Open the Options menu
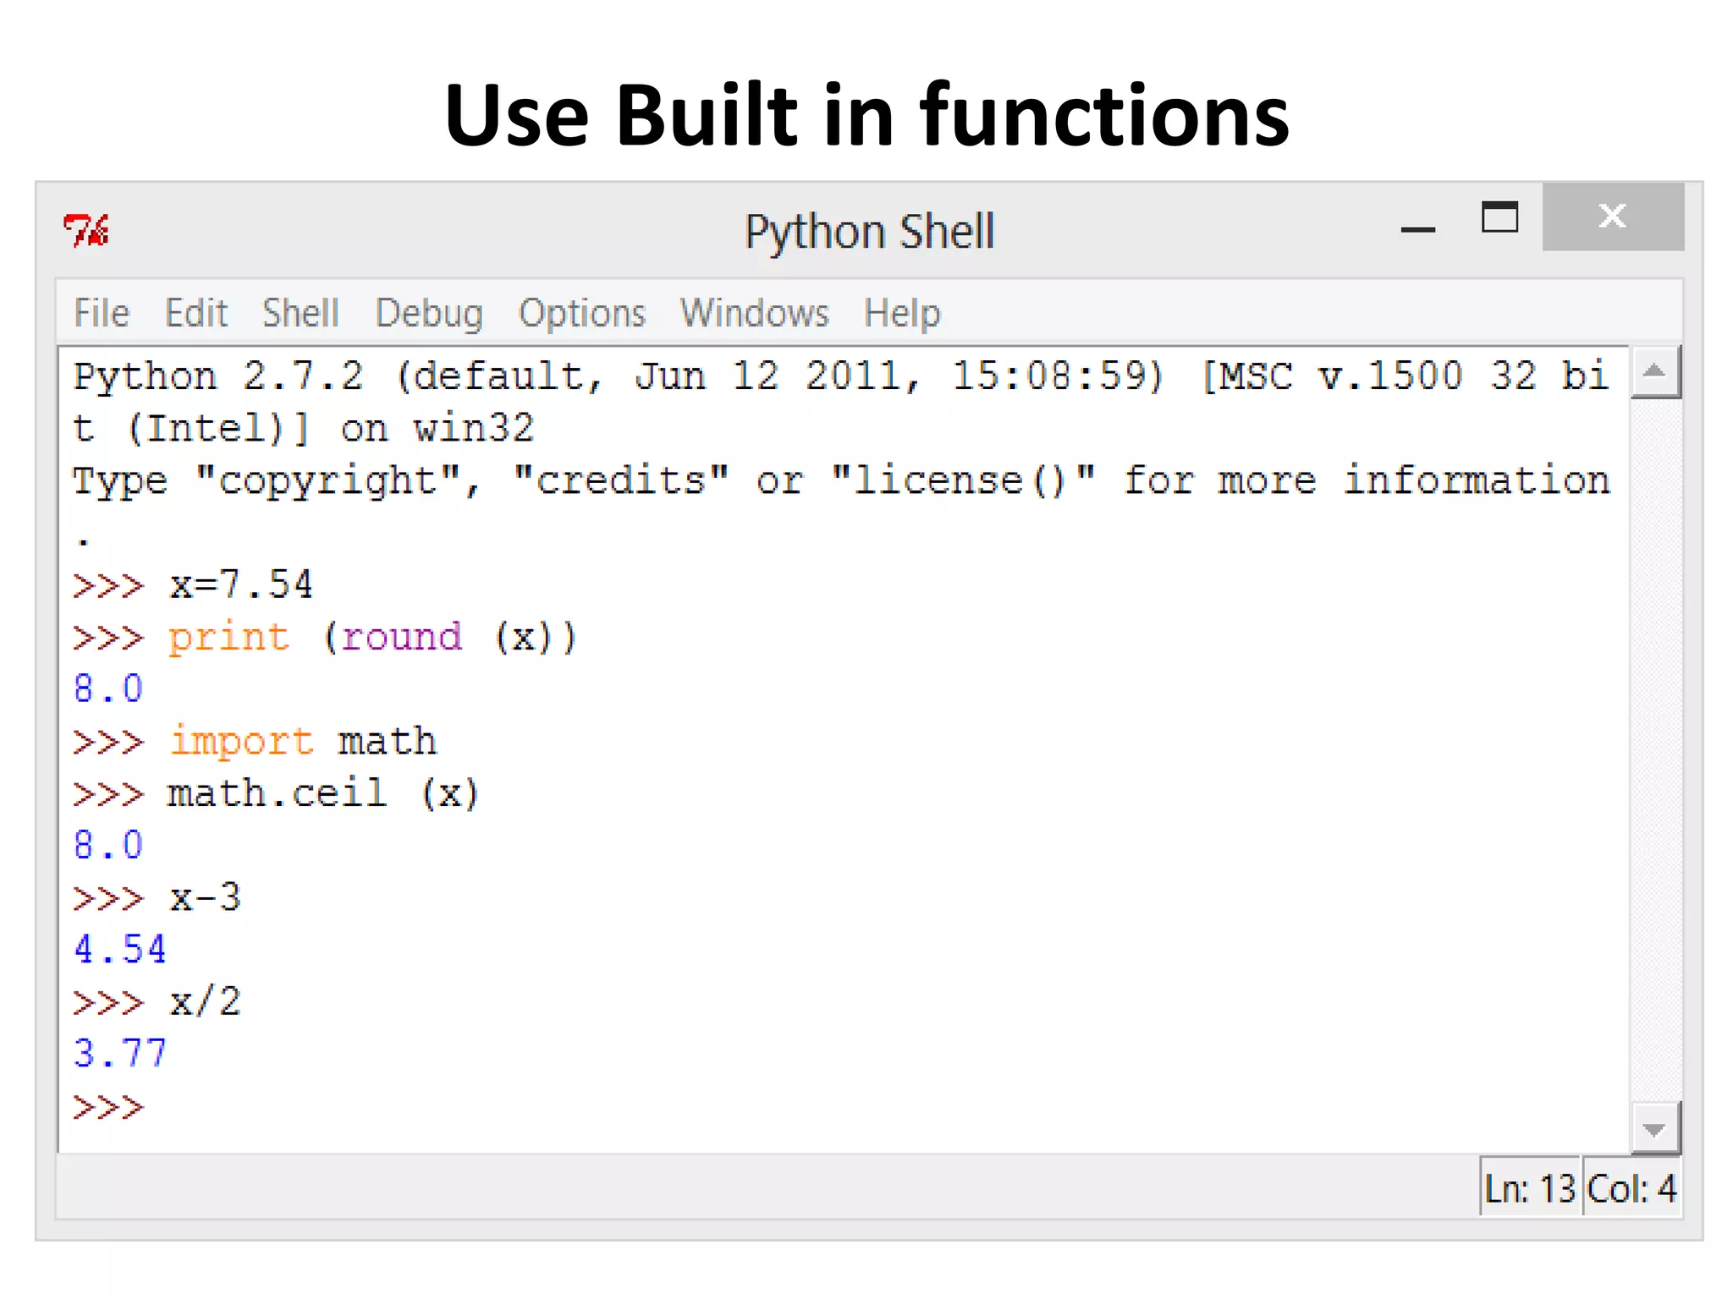This screenshot has height=1299, width=1733. (582, 313)
